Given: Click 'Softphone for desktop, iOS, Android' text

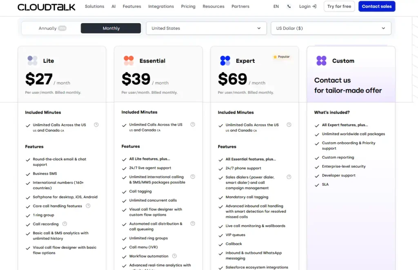Looking at the screenshot, I should point(65,197).
